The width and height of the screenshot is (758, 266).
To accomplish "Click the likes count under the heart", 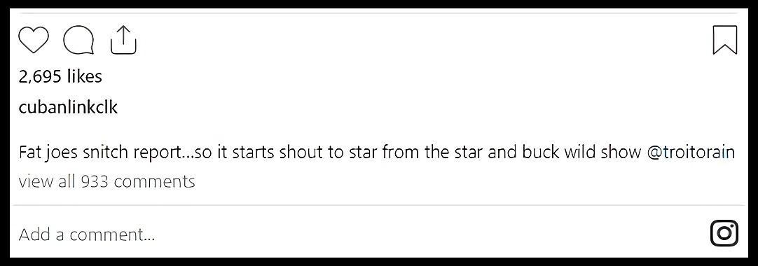I will pos(60,76).
